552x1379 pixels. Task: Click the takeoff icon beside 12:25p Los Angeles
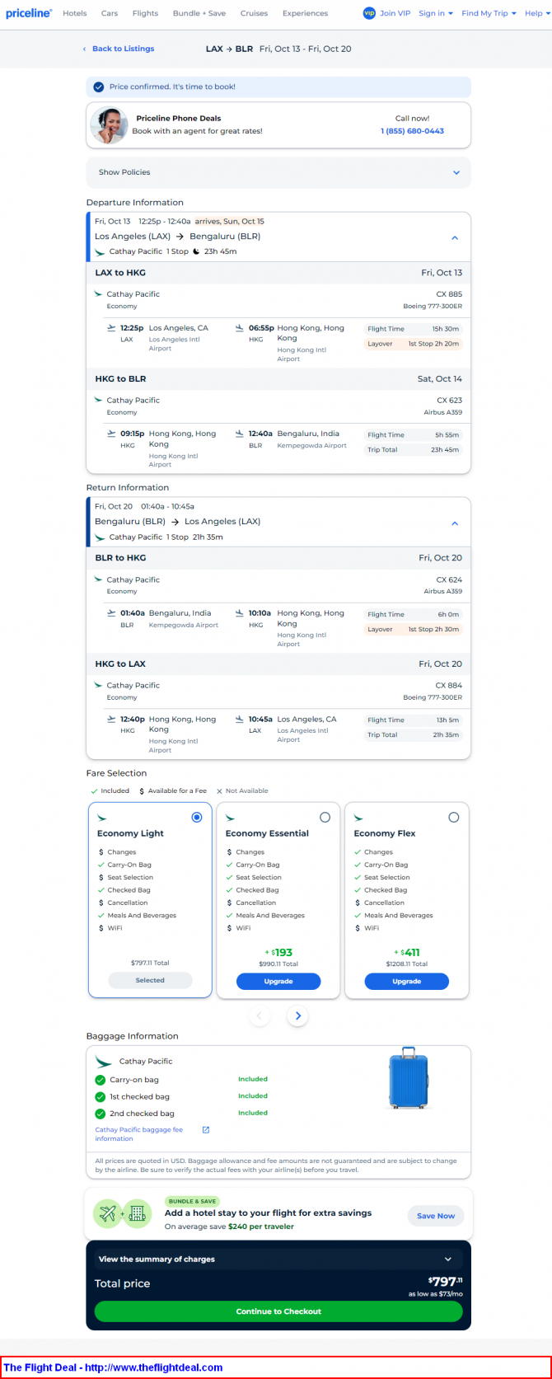pyautogui.click(x=111, y=328)
